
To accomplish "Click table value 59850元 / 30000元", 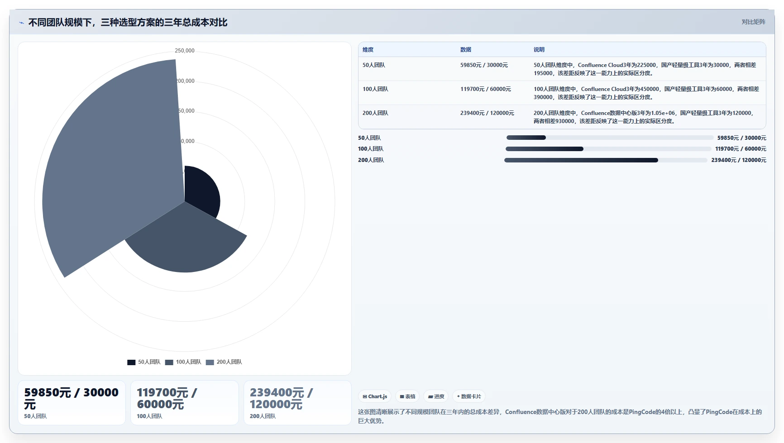I will pos(484,65).
